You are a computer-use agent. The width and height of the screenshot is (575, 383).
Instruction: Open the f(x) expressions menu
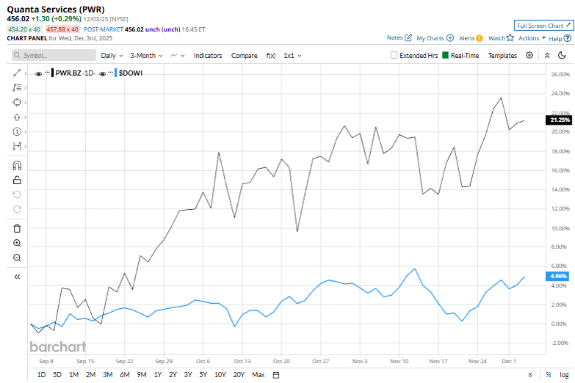point(271,55)
